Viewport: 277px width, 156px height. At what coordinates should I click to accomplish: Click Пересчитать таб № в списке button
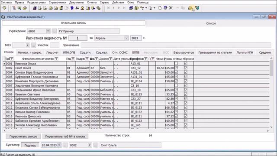pos(65,136)
